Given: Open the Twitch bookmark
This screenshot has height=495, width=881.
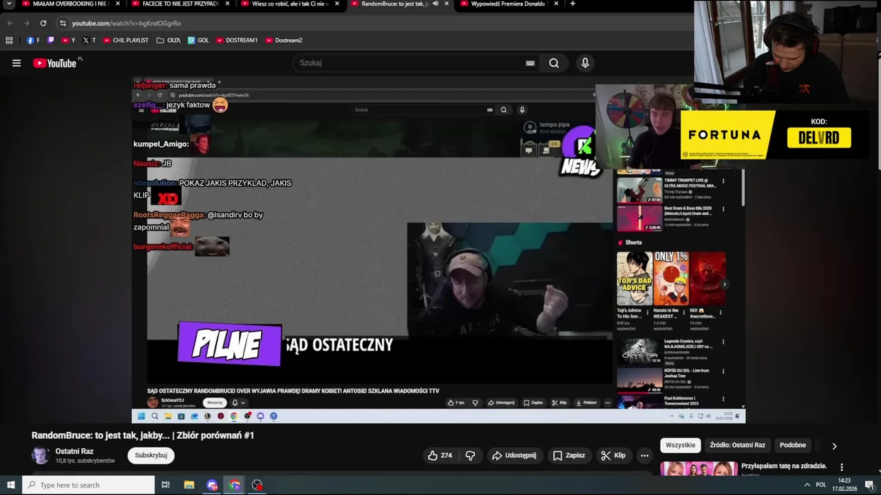Looking at the screenshot, I should (50, 41).
